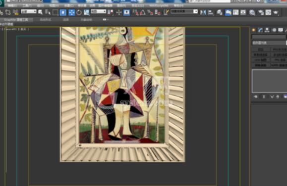Click the Select and Link chain icon
Viewport: 287px width, 186px height.
click(x=1, y=12)
